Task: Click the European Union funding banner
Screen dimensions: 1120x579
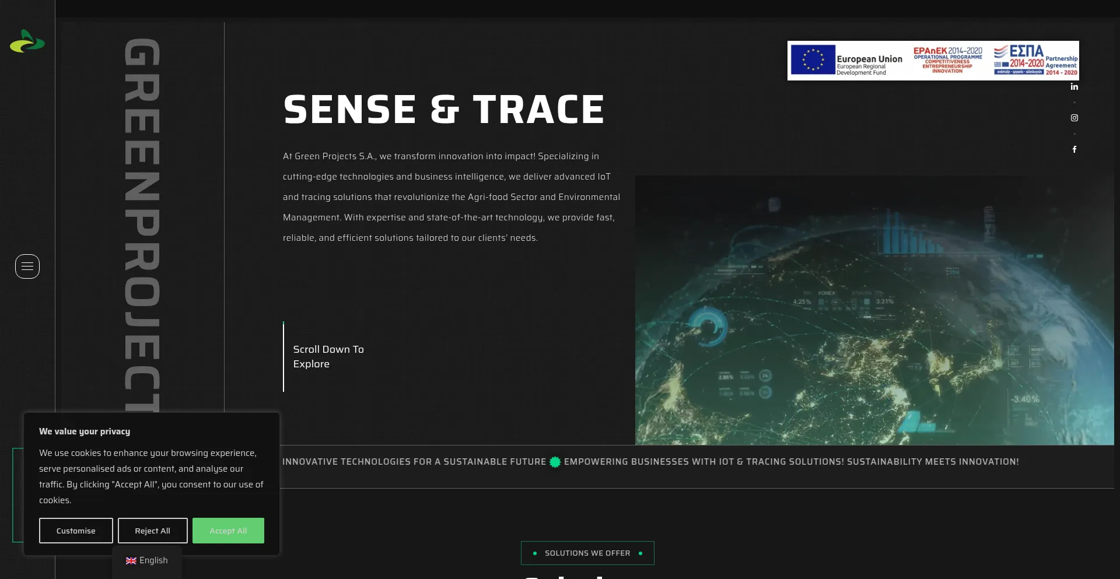Action: (x=933, y=61)
